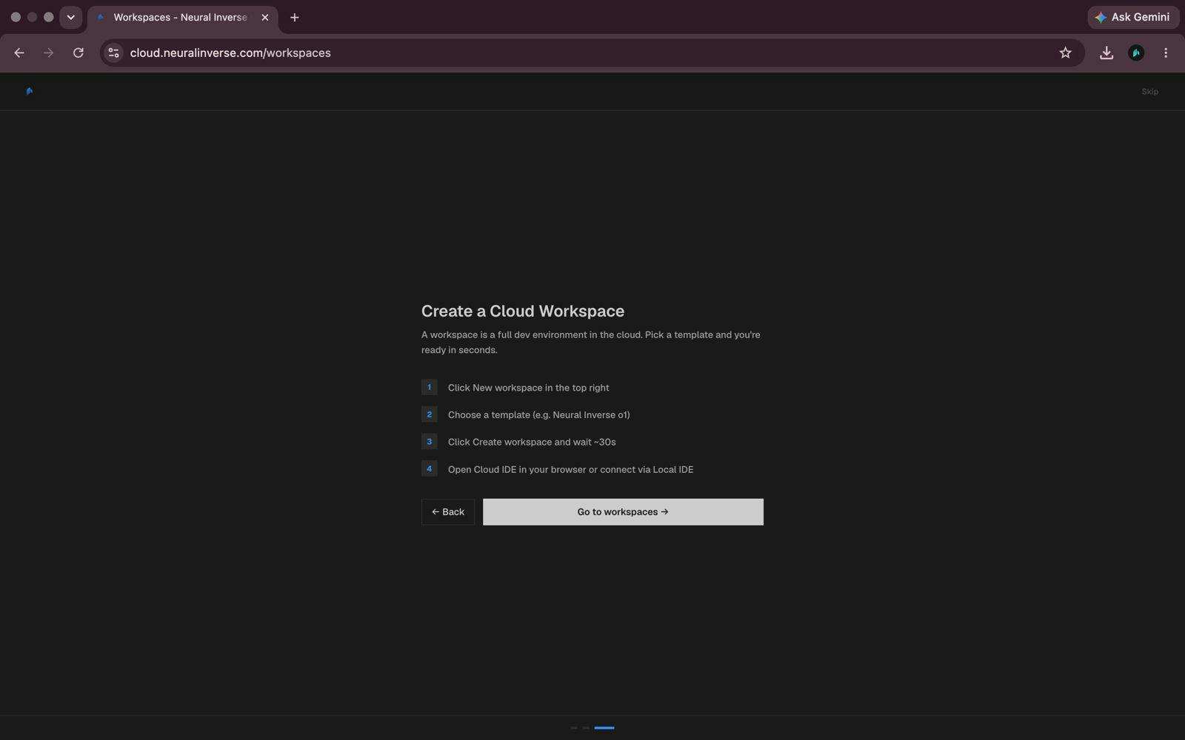
Task: Select the active third step indicator
Action: 604,727
